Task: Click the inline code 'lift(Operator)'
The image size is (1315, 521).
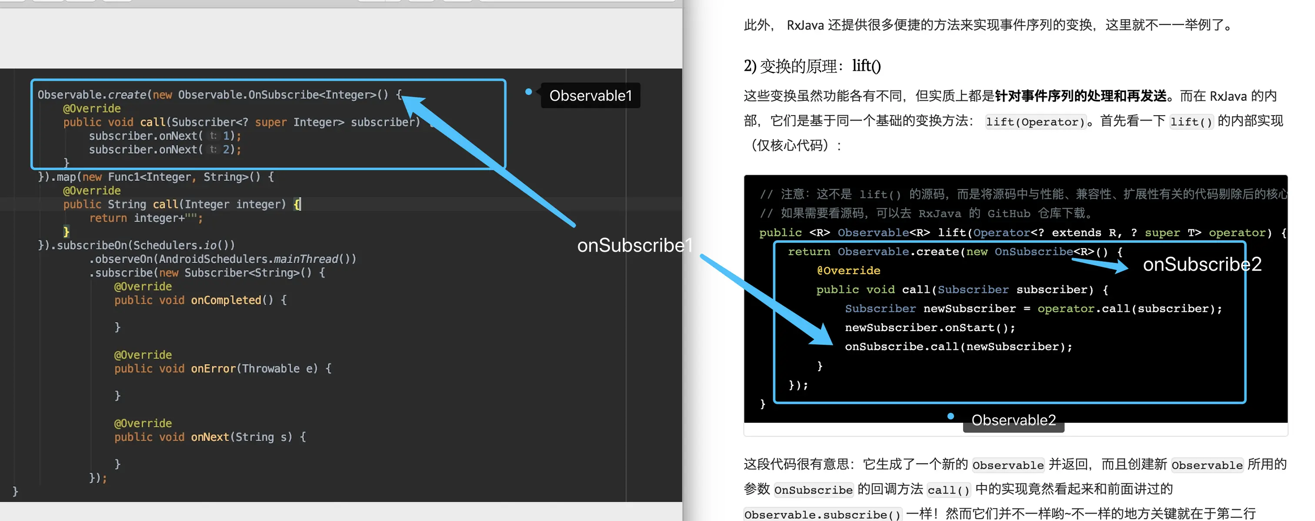Action: coord(1035,122)
